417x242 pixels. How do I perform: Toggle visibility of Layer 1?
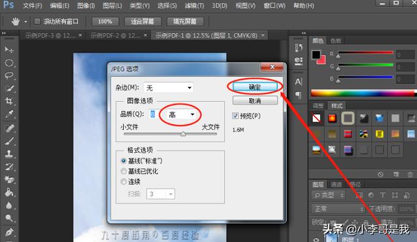(315, 239)
